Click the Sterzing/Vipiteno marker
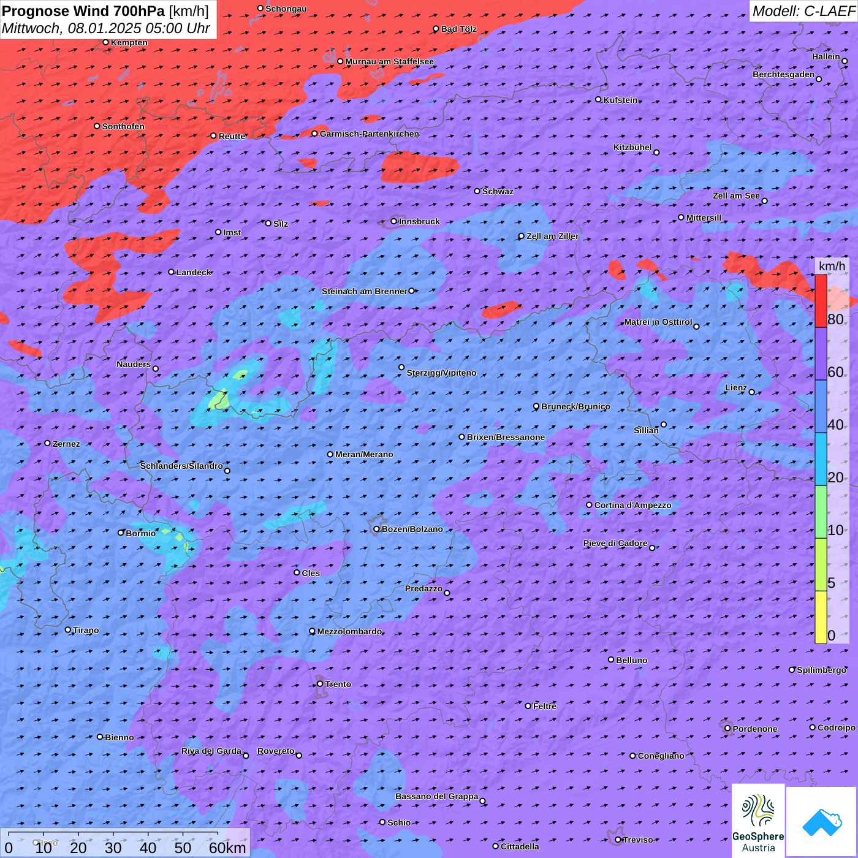This screenshot has width=858, height=858. coord(402,368)
